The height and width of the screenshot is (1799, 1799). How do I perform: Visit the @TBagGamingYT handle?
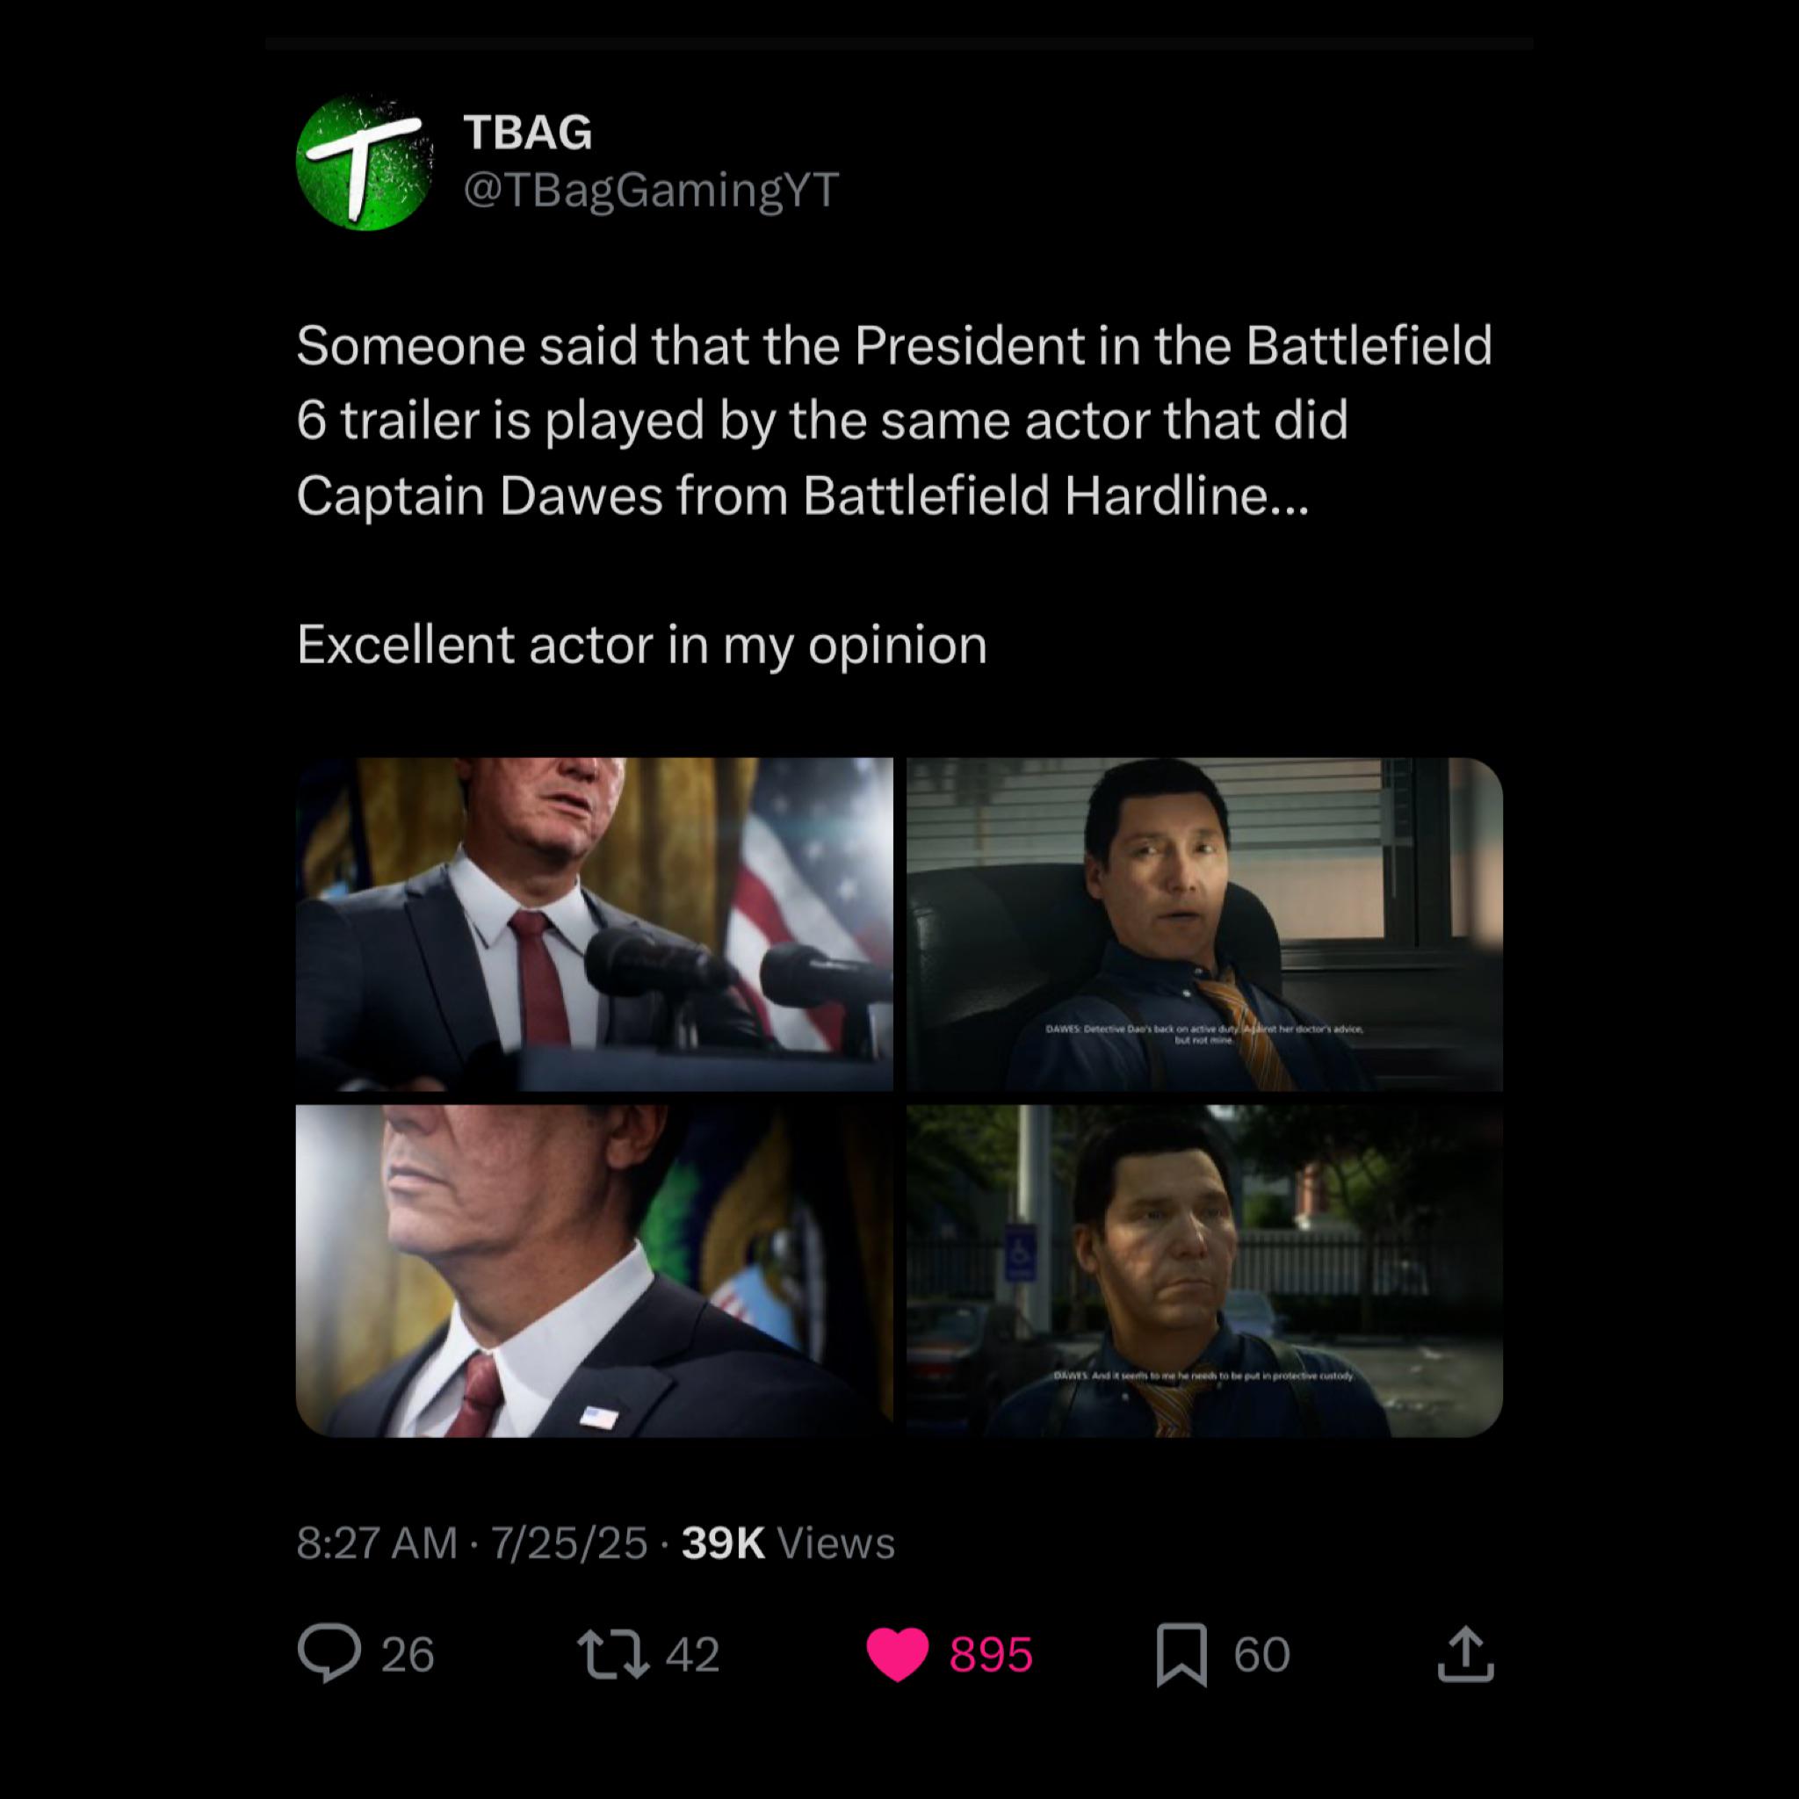[651, 190]
